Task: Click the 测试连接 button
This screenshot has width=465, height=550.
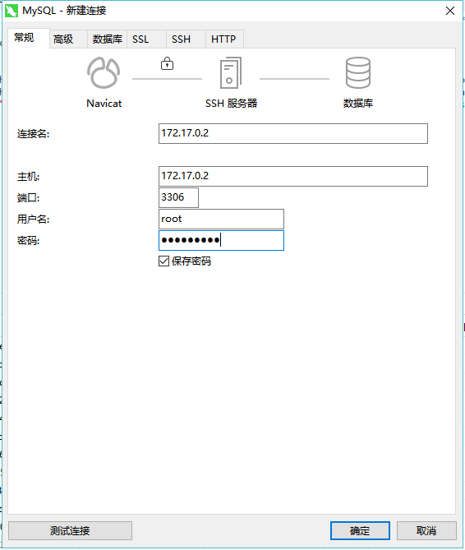Action: pos(70,530)
